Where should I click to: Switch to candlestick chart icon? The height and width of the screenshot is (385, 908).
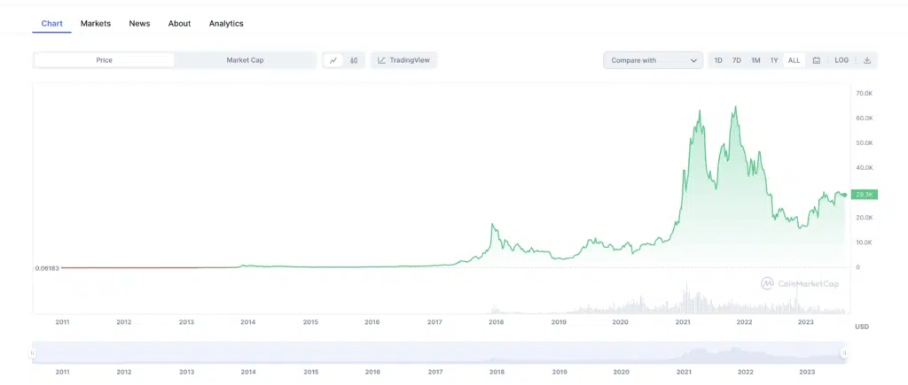354,60
